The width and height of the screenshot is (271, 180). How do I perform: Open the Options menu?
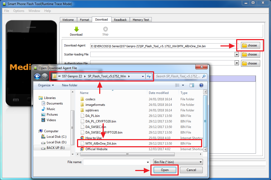(19, 11)
